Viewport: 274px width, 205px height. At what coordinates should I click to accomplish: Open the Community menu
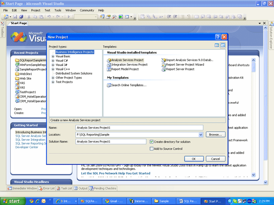[x=87, y=10]
